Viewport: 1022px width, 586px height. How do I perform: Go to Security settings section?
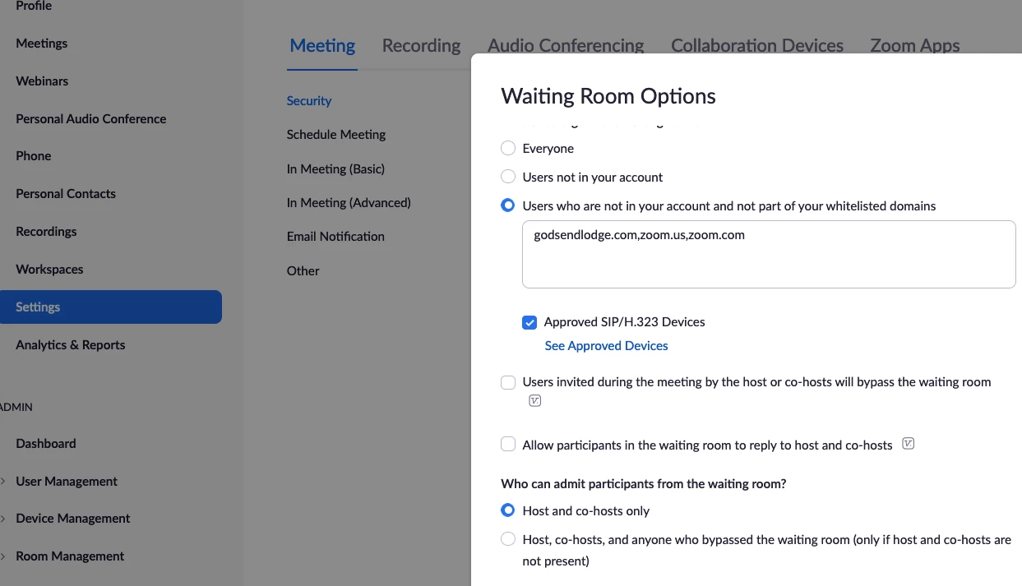pos(309,101)
